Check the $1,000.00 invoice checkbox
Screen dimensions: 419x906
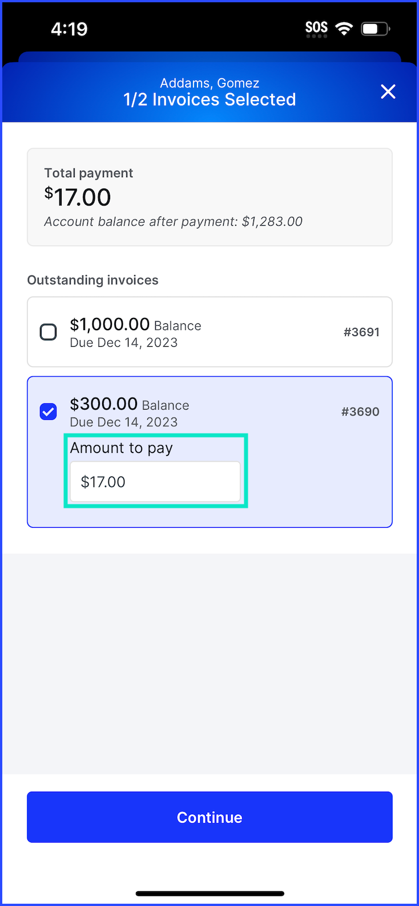[48, 332]
